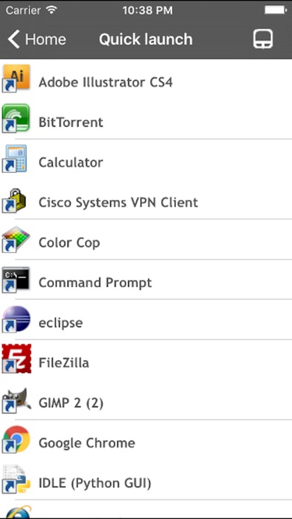
Task: Open the Google Chrome icon
Action: pos(16,439)
